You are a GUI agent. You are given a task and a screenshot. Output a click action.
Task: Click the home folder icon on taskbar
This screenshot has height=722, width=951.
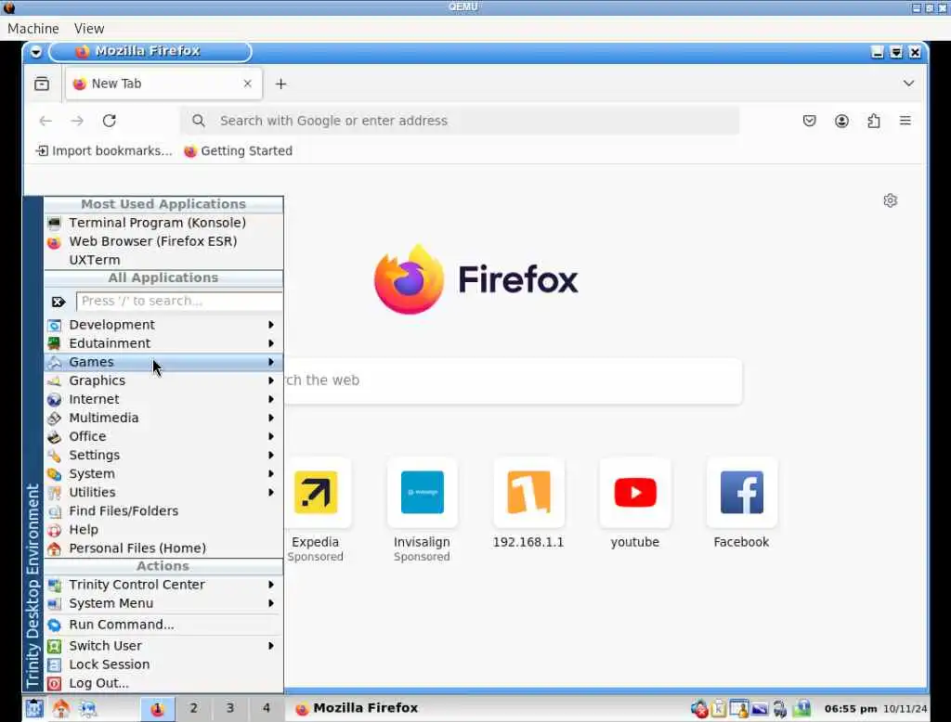[61, 708]
